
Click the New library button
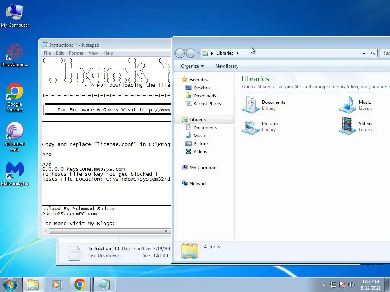coord(227,66)
